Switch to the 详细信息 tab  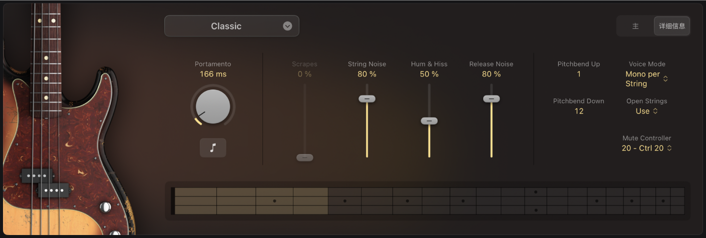click(x=672, y=26)
